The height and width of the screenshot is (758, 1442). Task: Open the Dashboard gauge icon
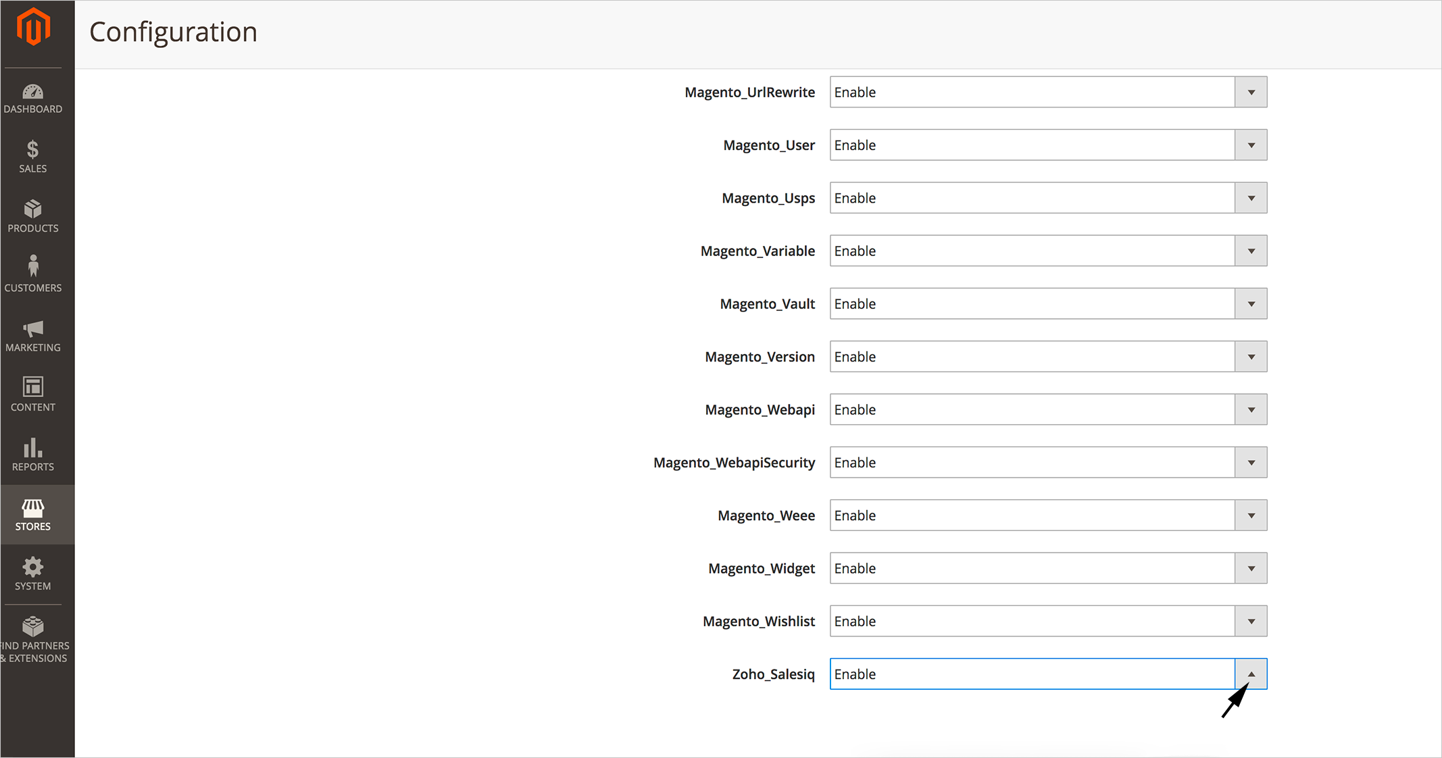pyautogui.click(x=32, y=92)
